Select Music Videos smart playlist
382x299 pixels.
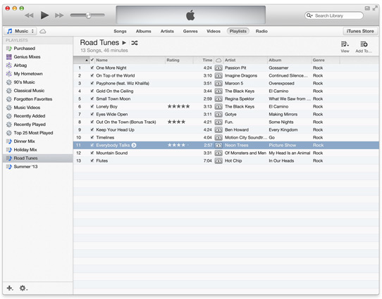click(x=38, y=108)
